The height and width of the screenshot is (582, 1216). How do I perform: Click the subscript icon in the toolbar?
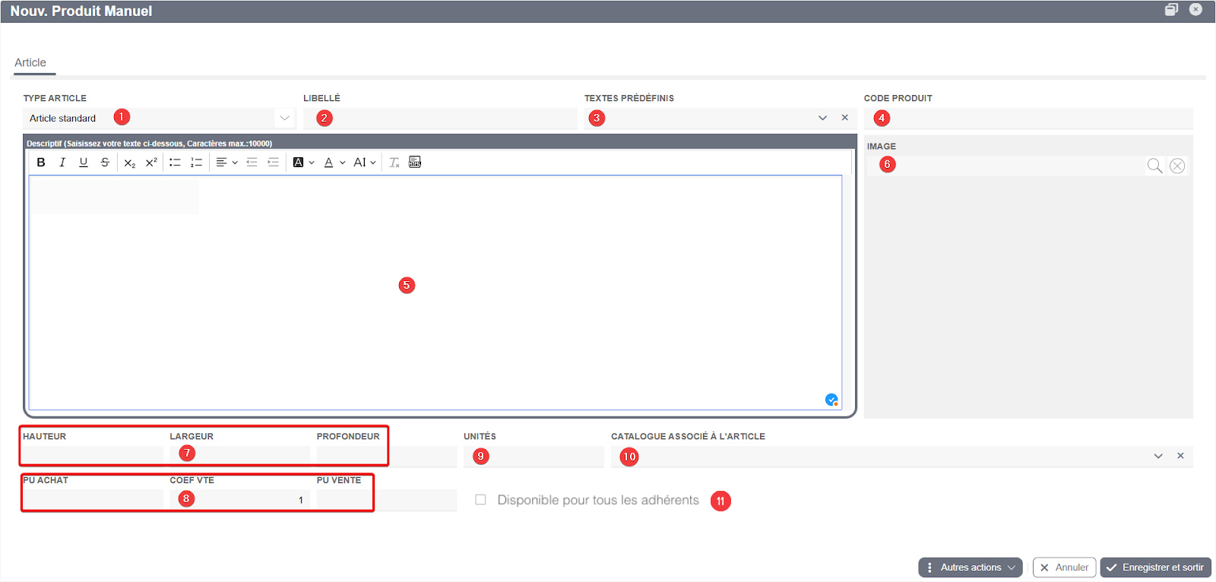(x=130, y=163)
